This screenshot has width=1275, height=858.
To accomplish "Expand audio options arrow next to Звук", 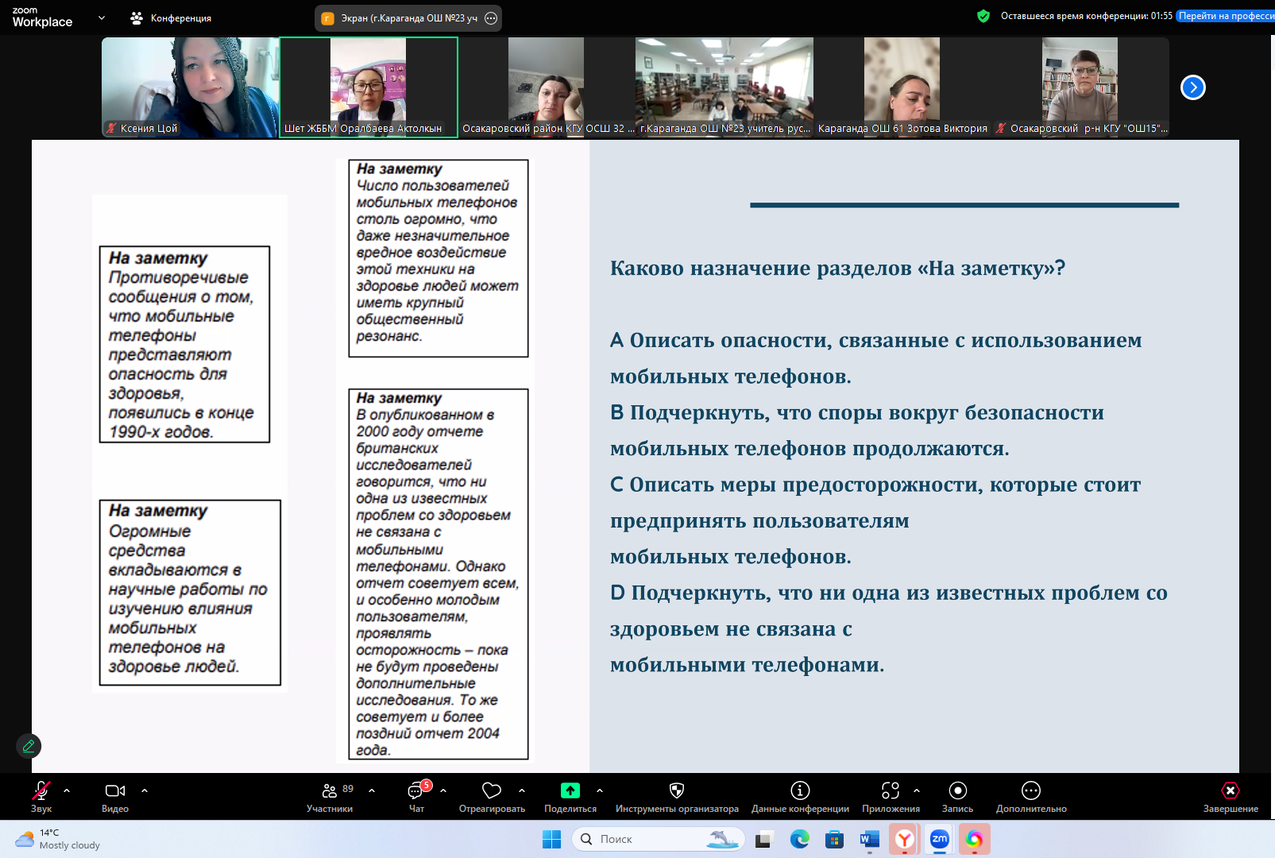I will point(67,790).
